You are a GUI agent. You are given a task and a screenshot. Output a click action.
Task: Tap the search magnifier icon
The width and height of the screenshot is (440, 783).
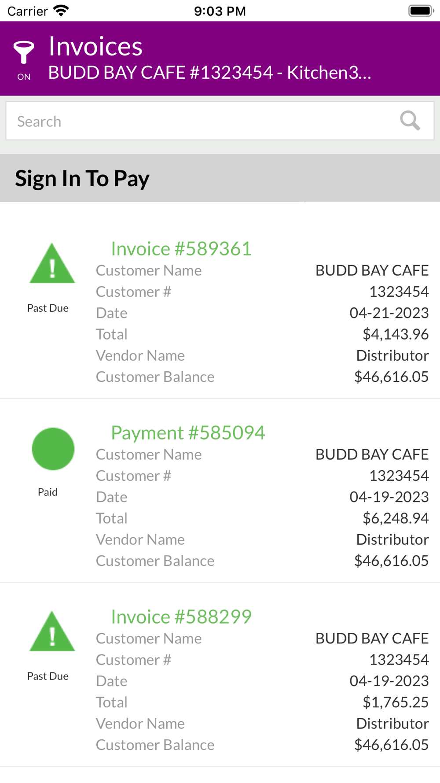point(410,121)
